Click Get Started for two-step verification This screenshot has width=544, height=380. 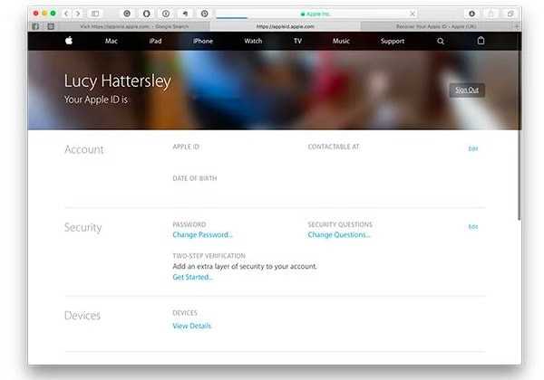pyautogui.click(x=192, y=277)
